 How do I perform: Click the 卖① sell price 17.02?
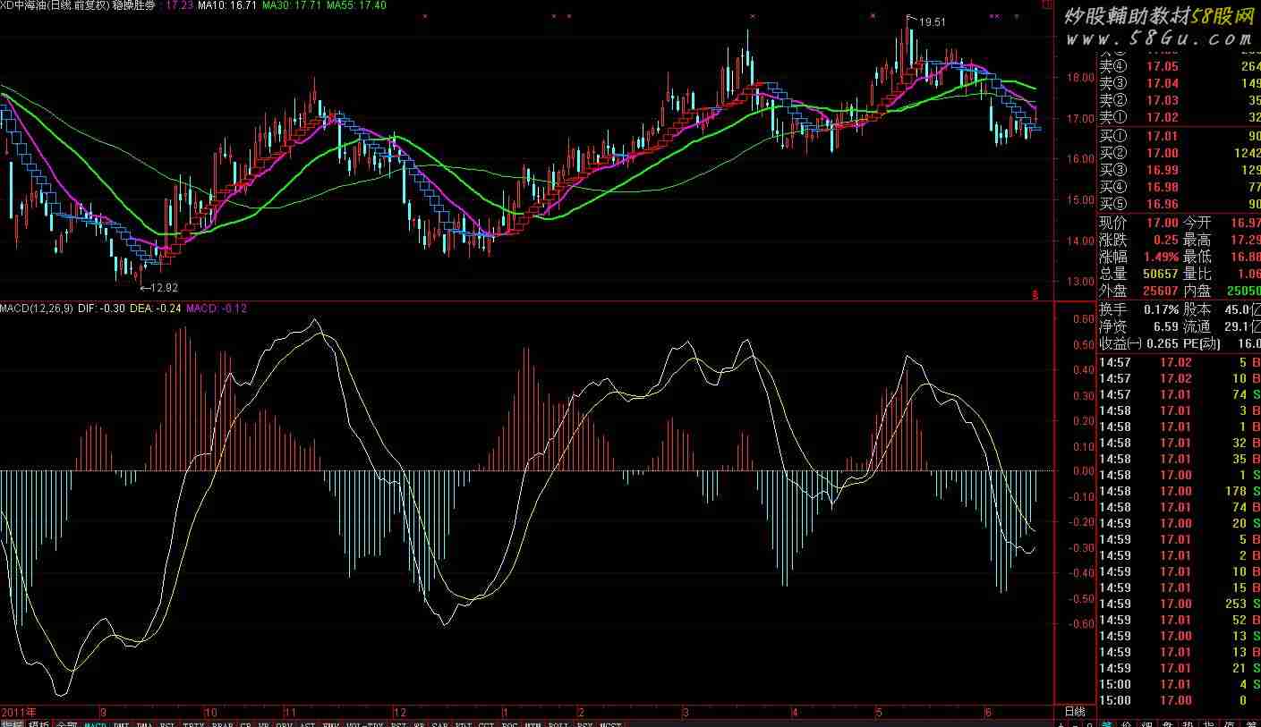click(x=1163, y=117)
